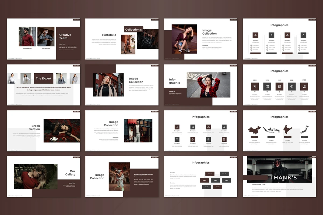Click the globe icon in the top Infographics slide
Screen dimensions: 323x215
(287, 35)
